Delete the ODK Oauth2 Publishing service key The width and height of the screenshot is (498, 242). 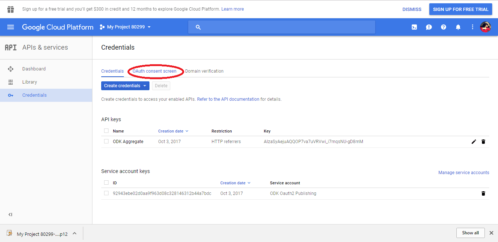(483, 193)
